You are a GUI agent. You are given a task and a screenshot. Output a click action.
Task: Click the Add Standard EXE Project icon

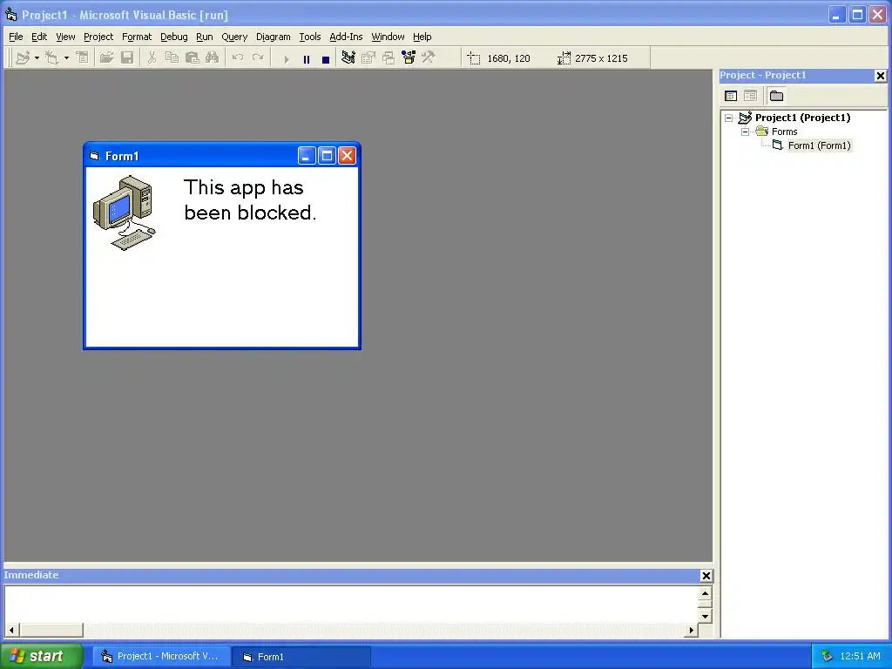click(x=23, y=58)
